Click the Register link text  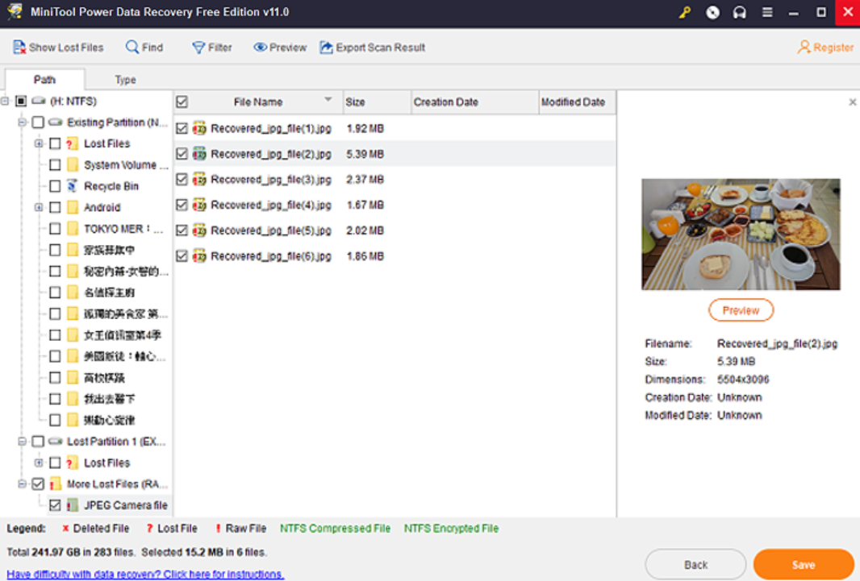pos(833,48)
